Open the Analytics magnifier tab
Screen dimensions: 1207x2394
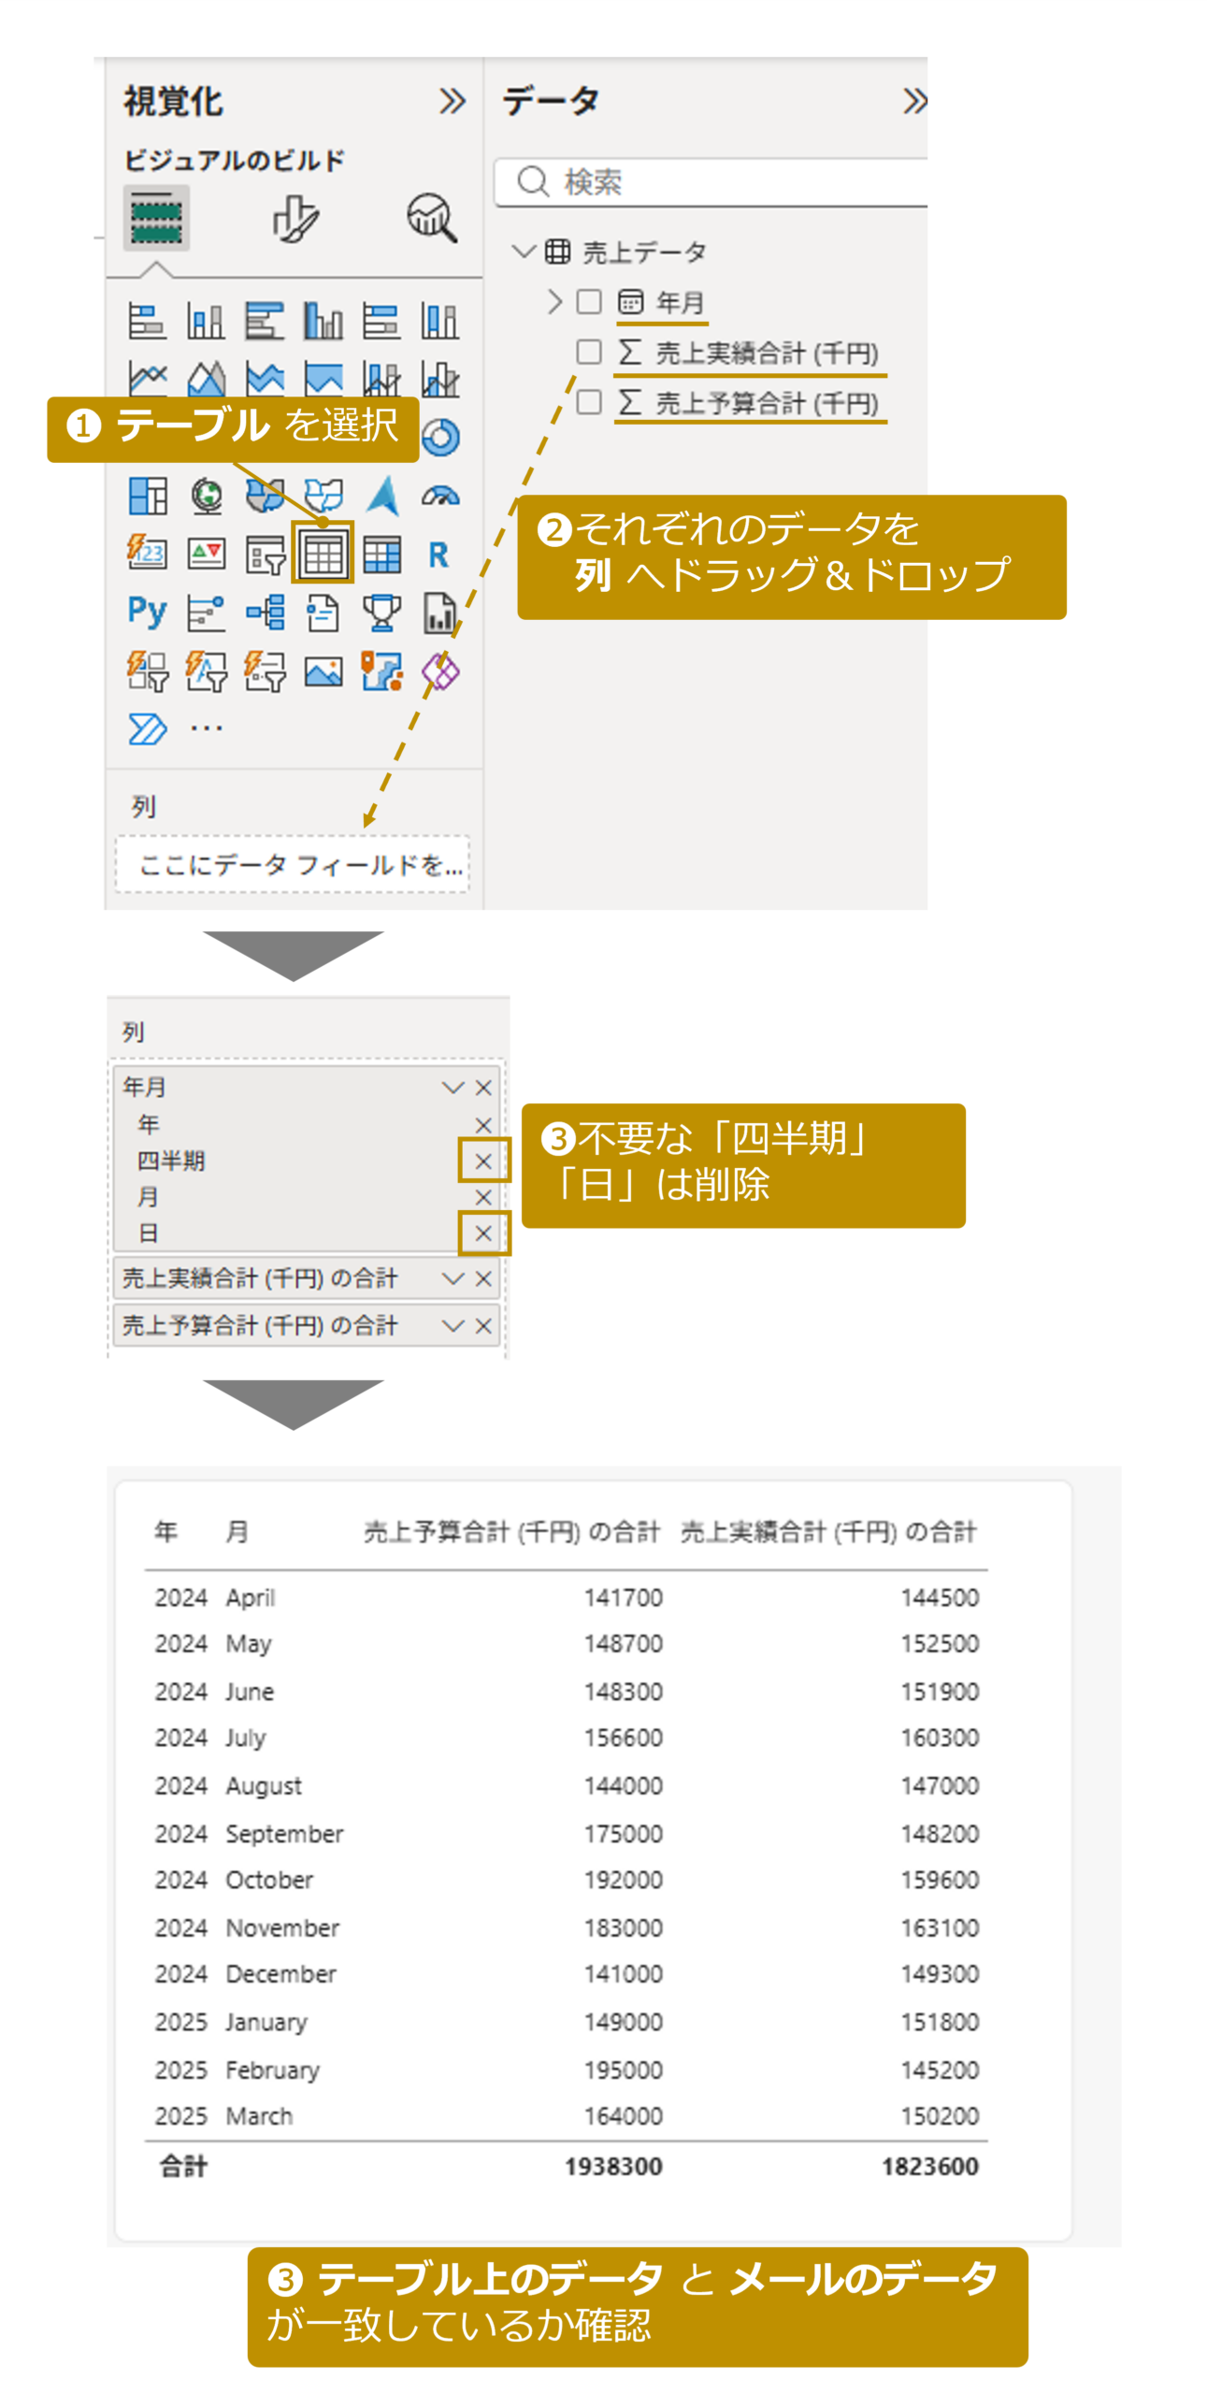tap(429, 218)
